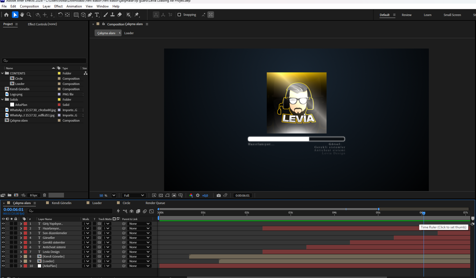Click the Project panel search field

coord(44,61)
